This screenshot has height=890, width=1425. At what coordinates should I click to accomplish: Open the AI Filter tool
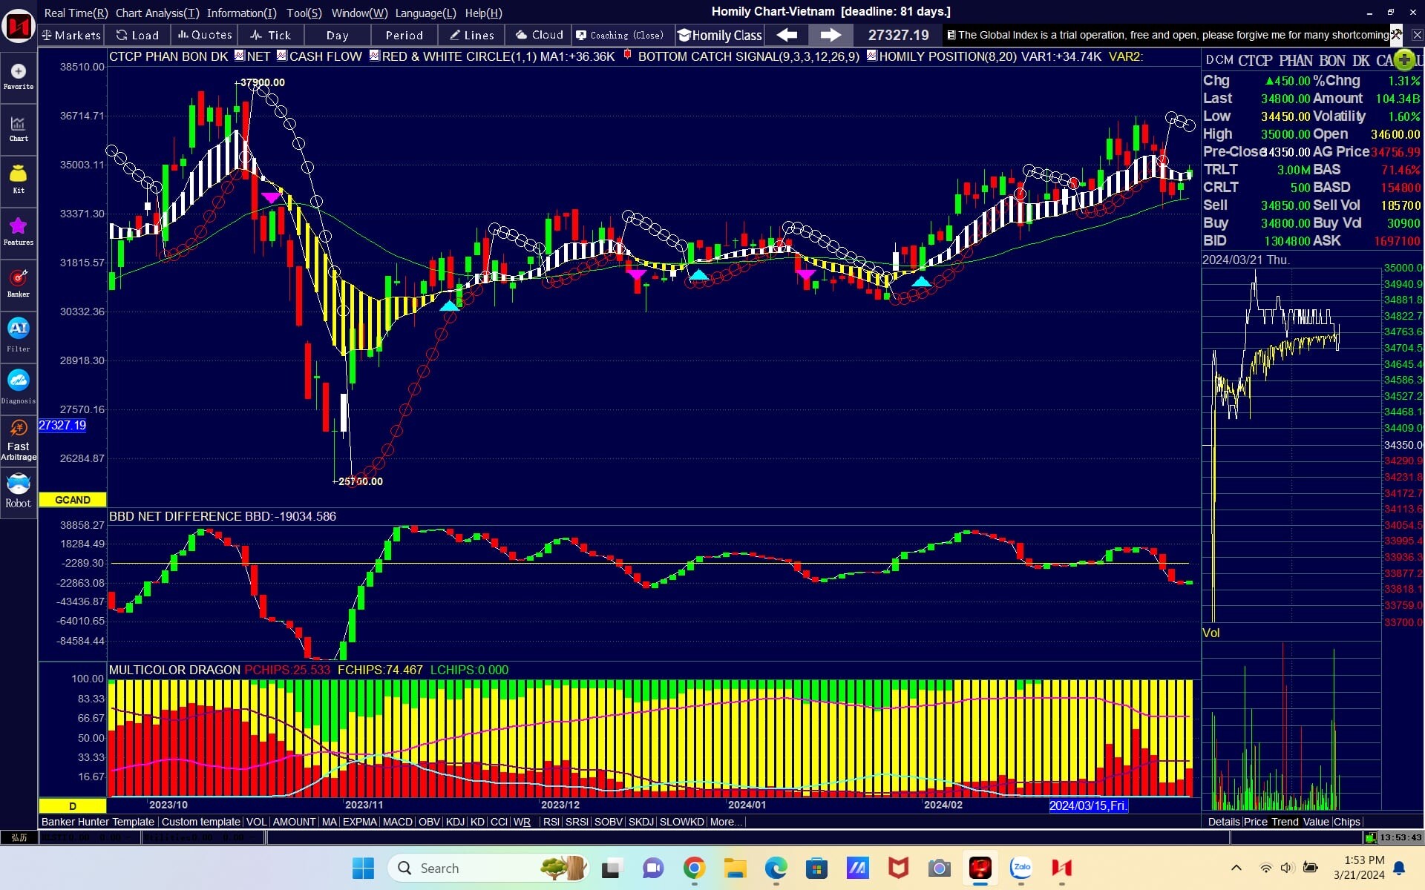(19, 335)
